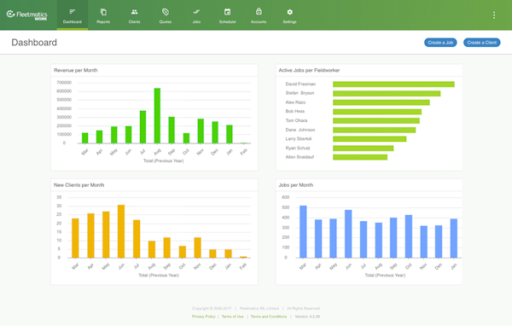Select the Jan bar in Jobs per Month
The image size is (512, 326).
(454, 238)
